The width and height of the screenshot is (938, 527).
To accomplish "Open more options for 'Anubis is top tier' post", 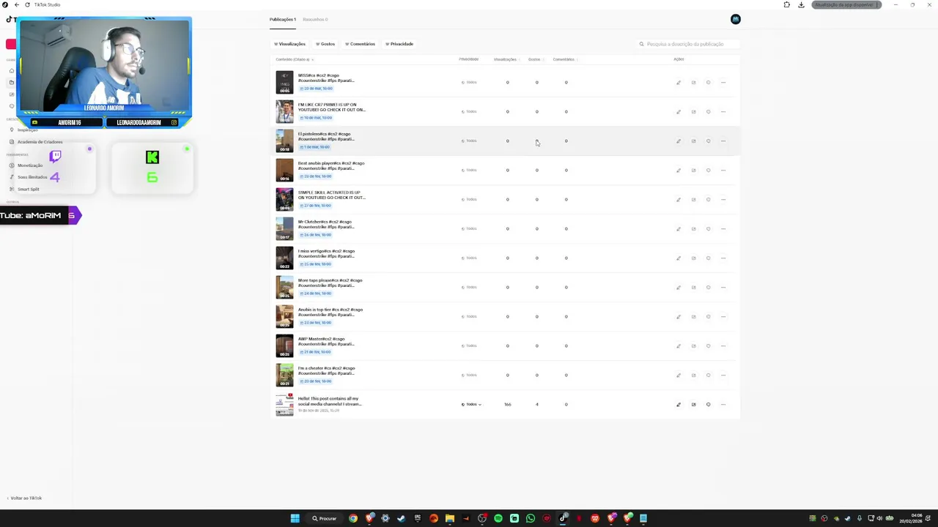I will (x=723, y=317).
